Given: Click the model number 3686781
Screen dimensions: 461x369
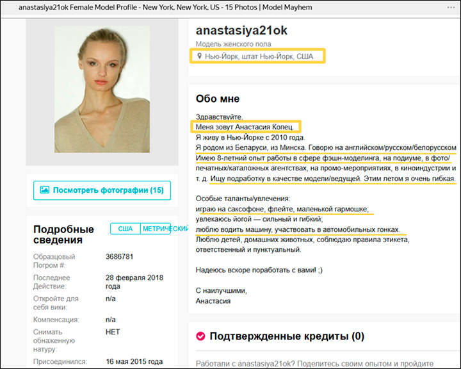Looking at the screenshot, I should 119,257.
